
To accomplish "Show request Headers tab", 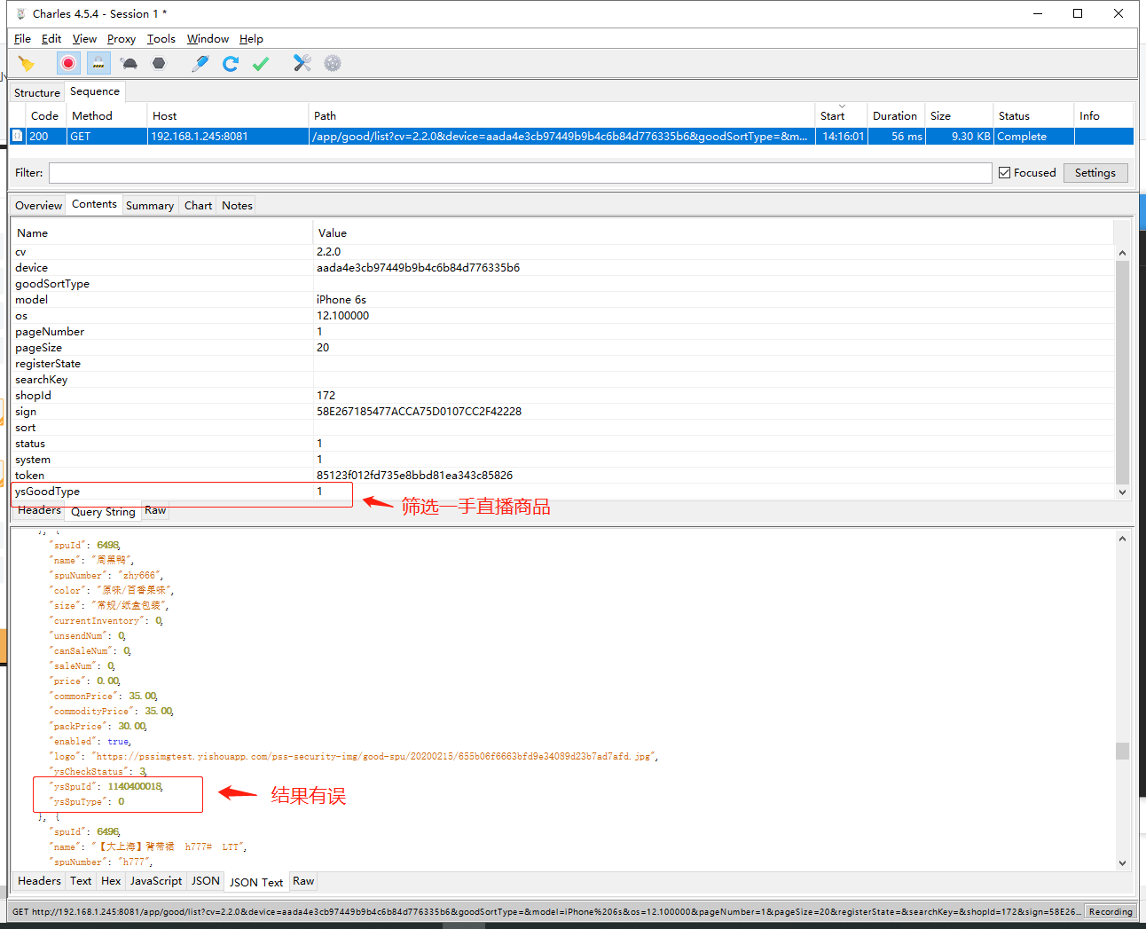I will coord(39,510).
